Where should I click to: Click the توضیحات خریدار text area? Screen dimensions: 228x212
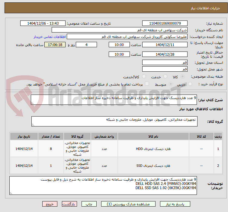tap(103, 185)
